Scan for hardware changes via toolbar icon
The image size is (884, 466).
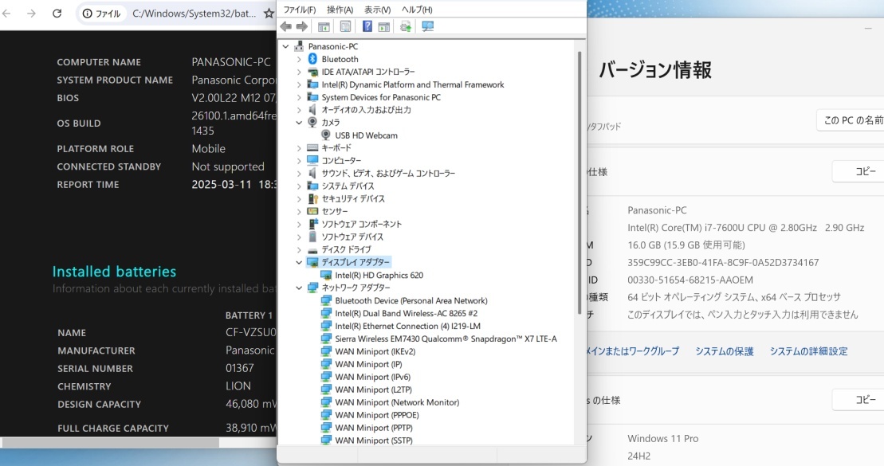pos(428,26)
